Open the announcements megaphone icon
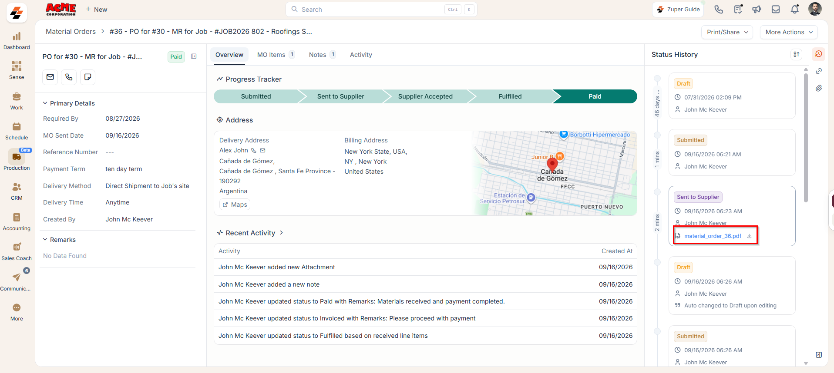The height and width of the screenshot is (373, 834). 757,9
